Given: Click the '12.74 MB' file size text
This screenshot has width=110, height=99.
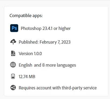Looking at the screenshot, I should (x=27, y=77).
